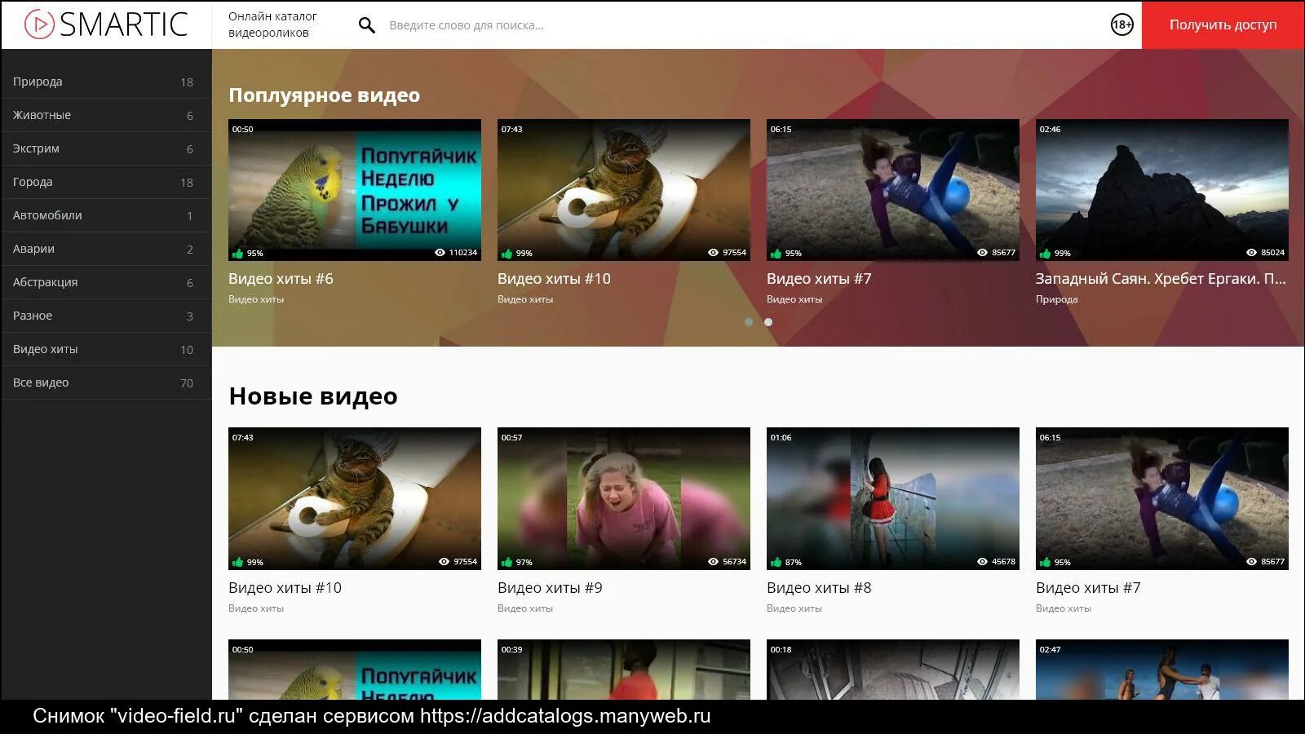
Task: Click thumbs-up icon showing 87% rating
Action: click(x=776, y=562)
